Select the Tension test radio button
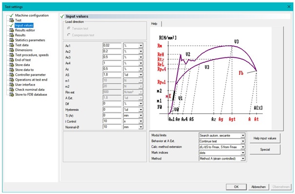 click(x=69, y=28)
